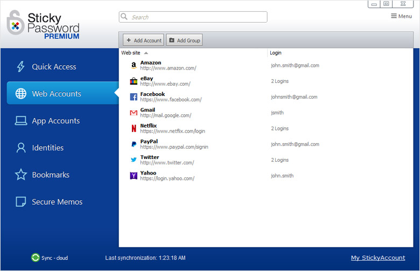
Task: Click Gmail login jsmith
Action: pos(277,113)
